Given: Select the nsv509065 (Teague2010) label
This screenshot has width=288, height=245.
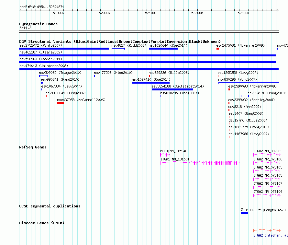Looking at the screenshot, I should pos(60,73).
